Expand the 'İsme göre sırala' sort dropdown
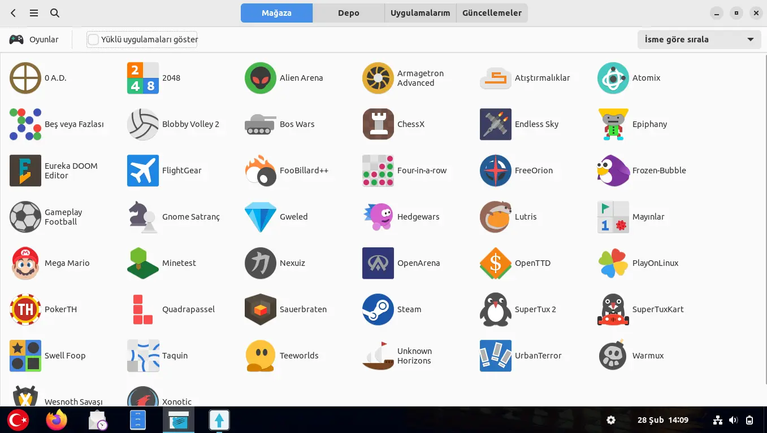This screenshot has height=433, width=767. pyautogui.click(x=699, y=40)
